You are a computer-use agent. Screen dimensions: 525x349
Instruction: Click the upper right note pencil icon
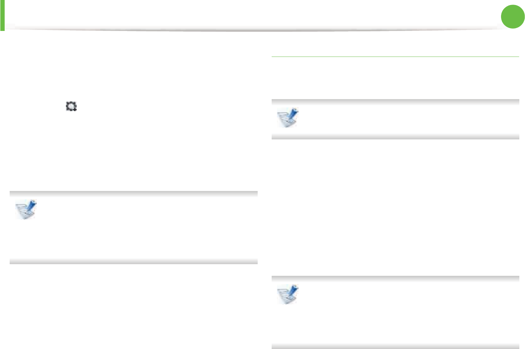pyautogui.click(x=288, y=117)
